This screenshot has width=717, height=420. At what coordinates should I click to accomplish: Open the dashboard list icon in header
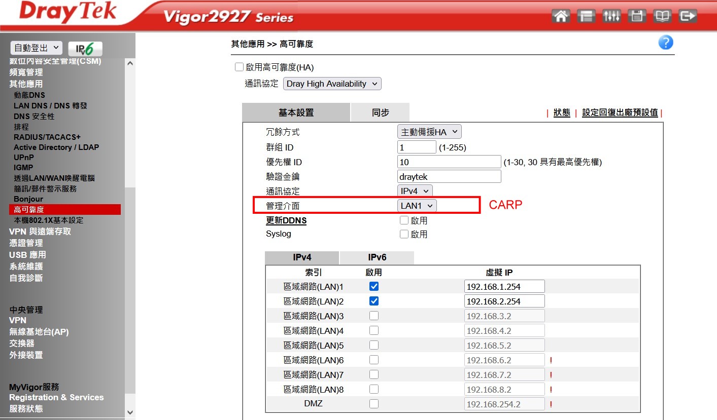(x=586, y=16)
